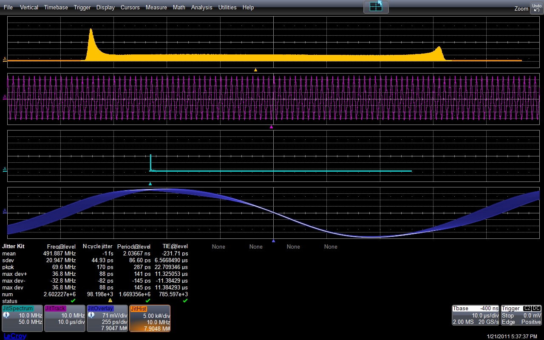The height and width of the screenshot is (340, 544).
Task: Open the Measure menu
Action: coord(156,7)
